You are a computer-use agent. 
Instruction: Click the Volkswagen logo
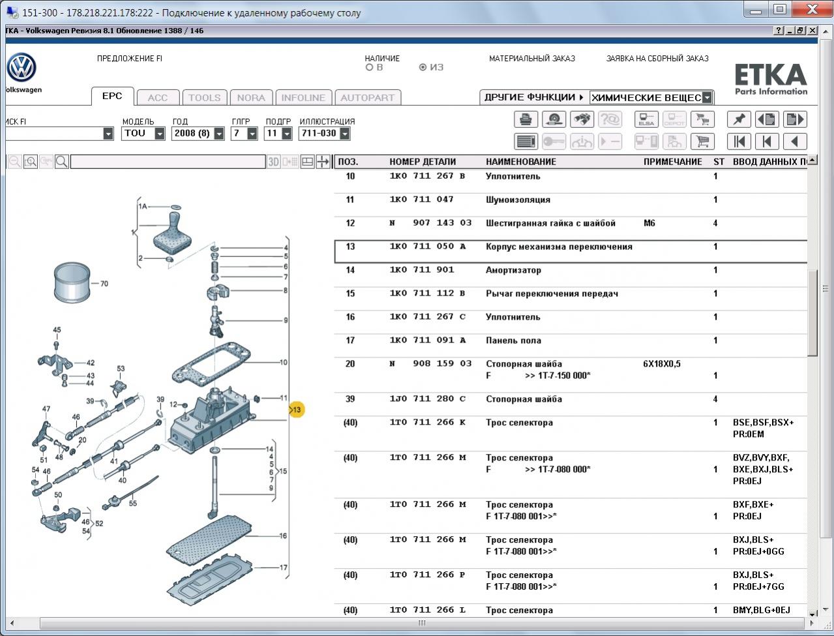(22, 68)
